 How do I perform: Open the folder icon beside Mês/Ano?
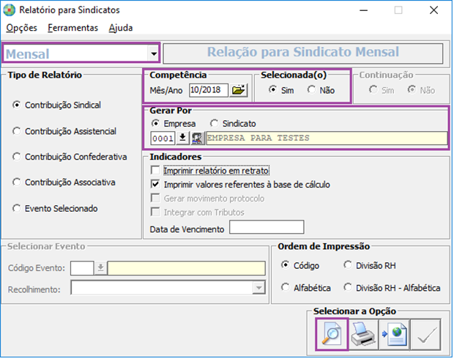coord(238,90)
